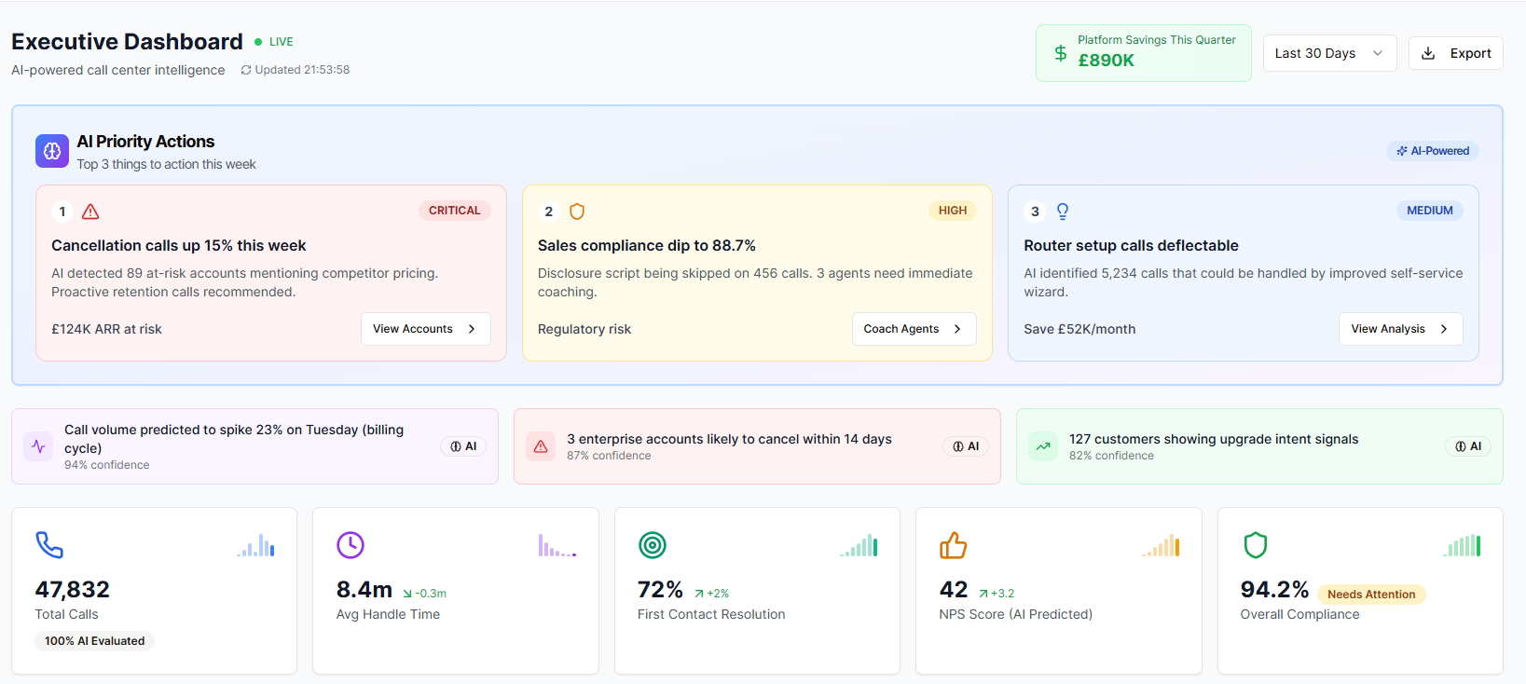
Task: Open the Last 30 Days dropdown
Action: pyautogui.click(x=1329, y=53)
